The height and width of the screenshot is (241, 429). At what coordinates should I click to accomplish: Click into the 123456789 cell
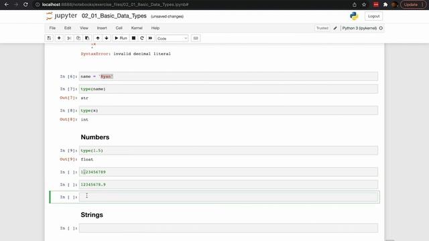pos(229,172)
